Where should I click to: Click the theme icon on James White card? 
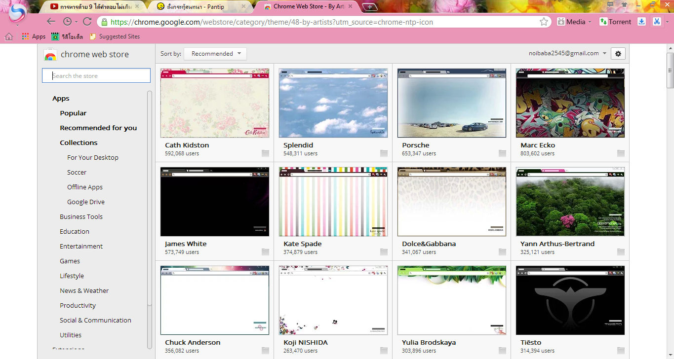[265, 252]
